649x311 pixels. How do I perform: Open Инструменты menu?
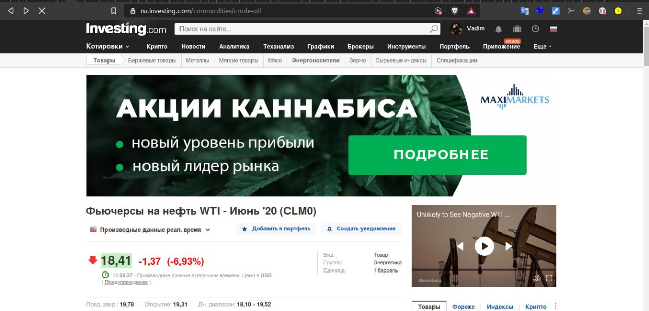pos(407,46)
